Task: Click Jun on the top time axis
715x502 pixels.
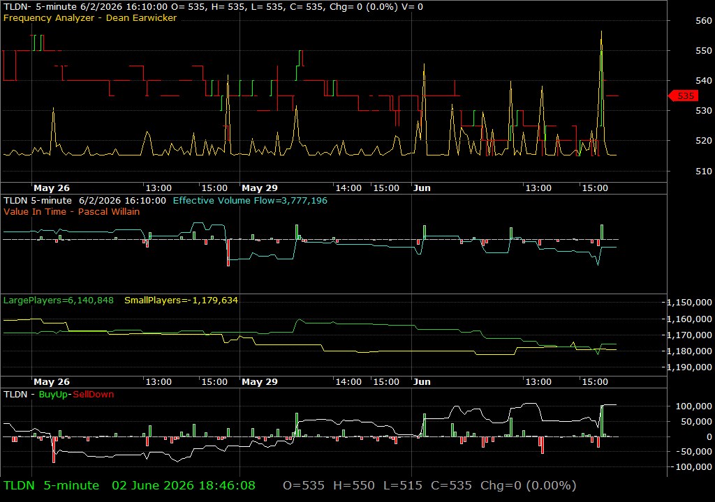Action: tap(422, 188)
